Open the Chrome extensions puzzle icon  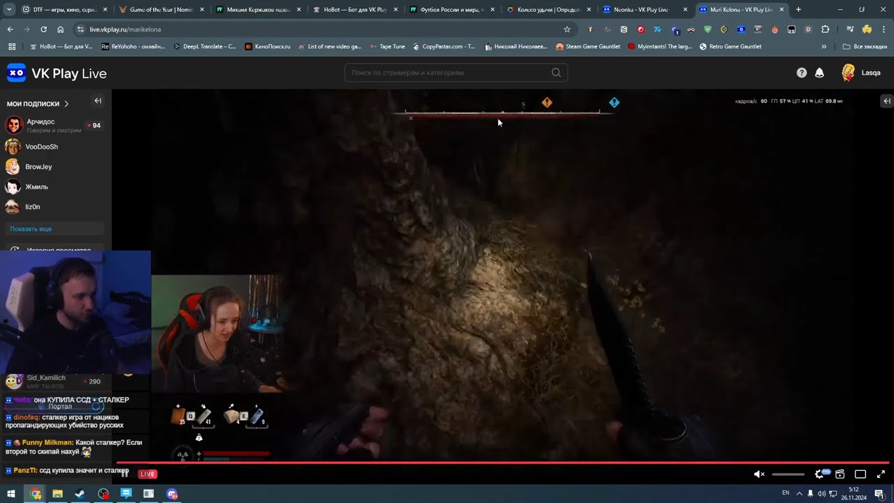coord(825,29)
